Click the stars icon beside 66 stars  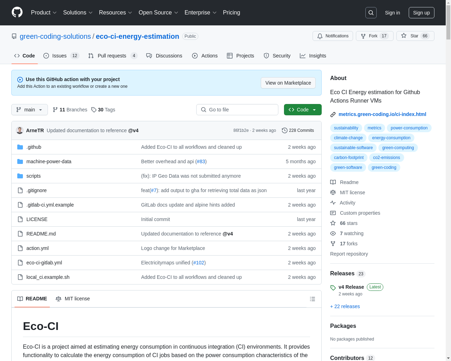[x=333, y=223]
